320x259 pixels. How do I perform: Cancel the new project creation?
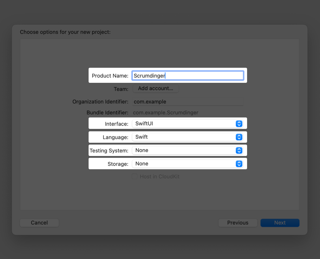pos(39,223)
